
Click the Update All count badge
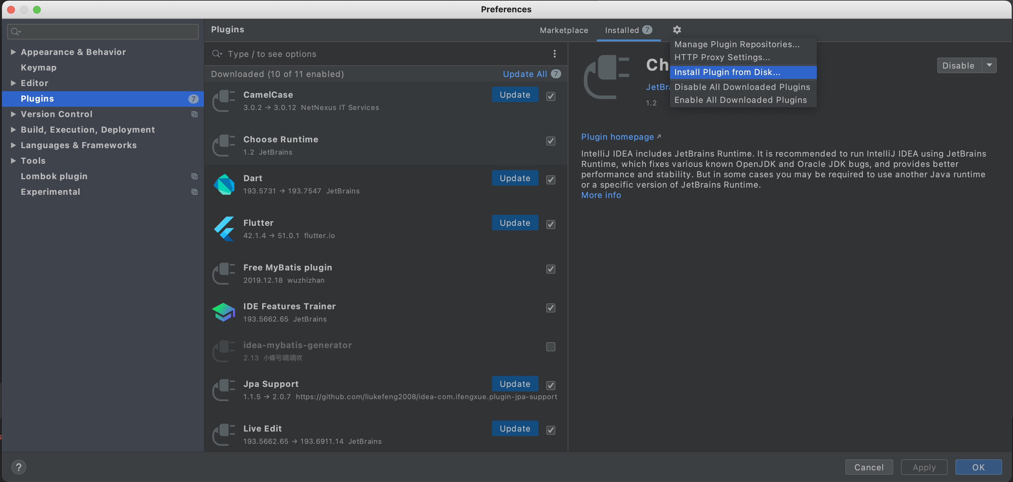(x=556, y=74)
